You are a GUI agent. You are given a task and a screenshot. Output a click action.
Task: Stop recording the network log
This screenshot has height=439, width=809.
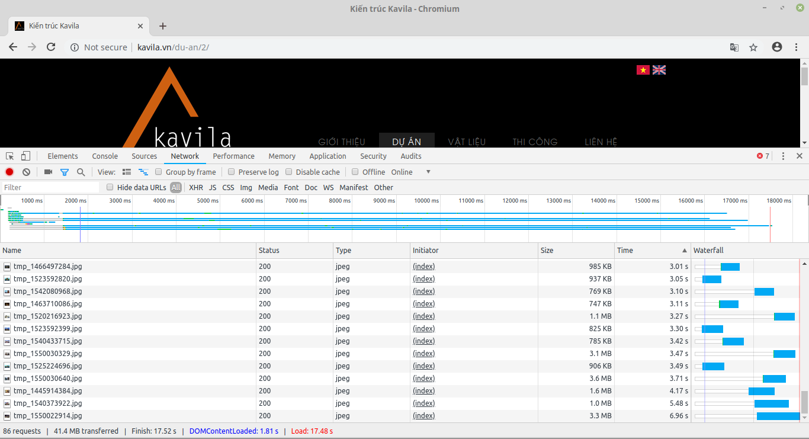pos(9,172)
